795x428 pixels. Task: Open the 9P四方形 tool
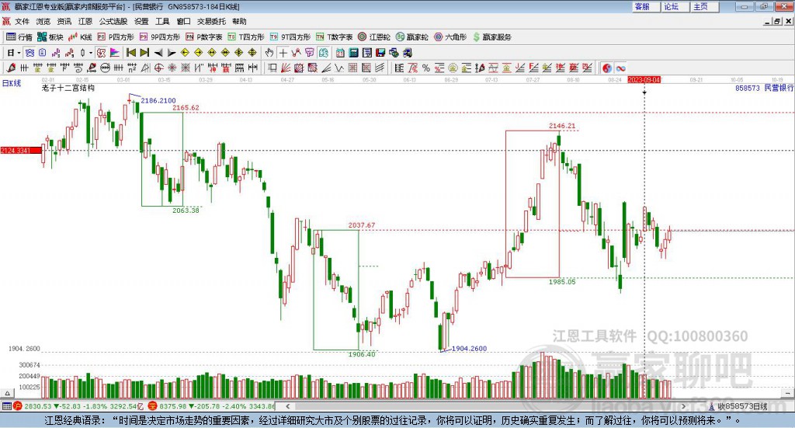click(160, 37)
